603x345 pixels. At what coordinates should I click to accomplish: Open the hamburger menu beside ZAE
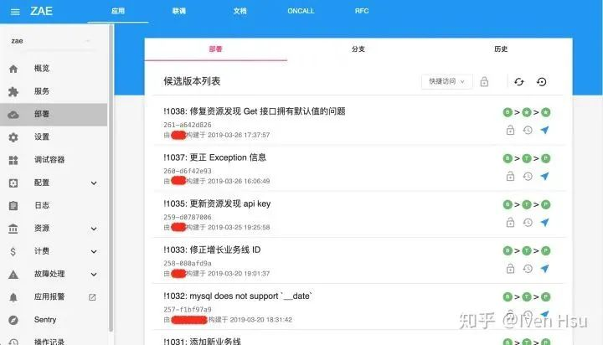[15, 12]
